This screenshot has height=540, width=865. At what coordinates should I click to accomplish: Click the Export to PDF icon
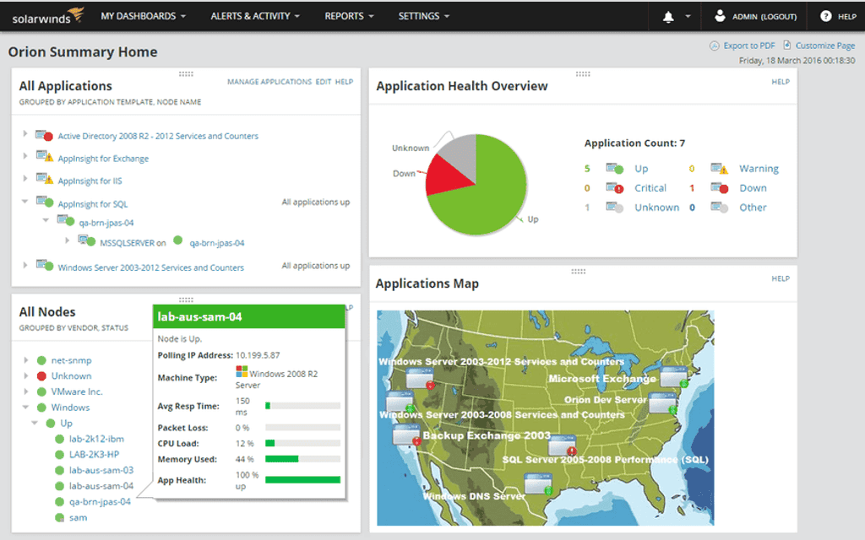pyautogui.click(x=715, y=46)
